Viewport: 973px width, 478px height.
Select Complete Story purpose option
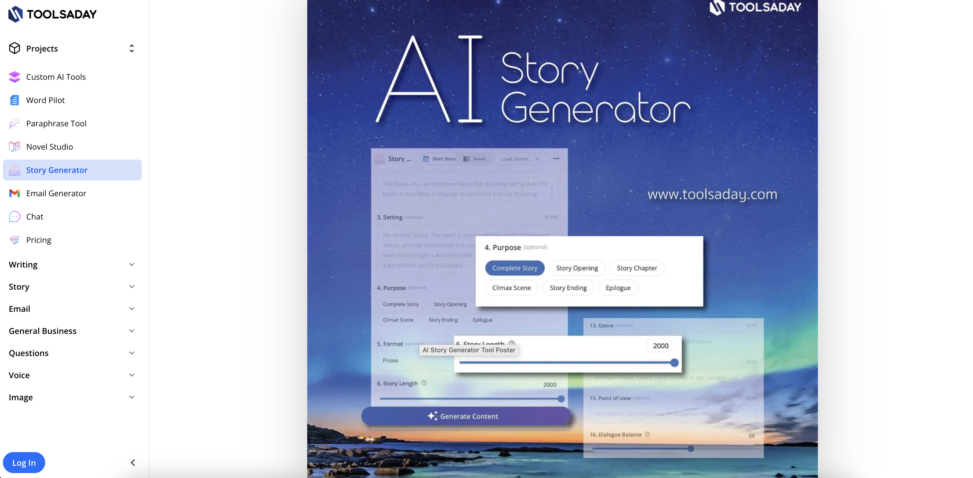coord(514,268)
